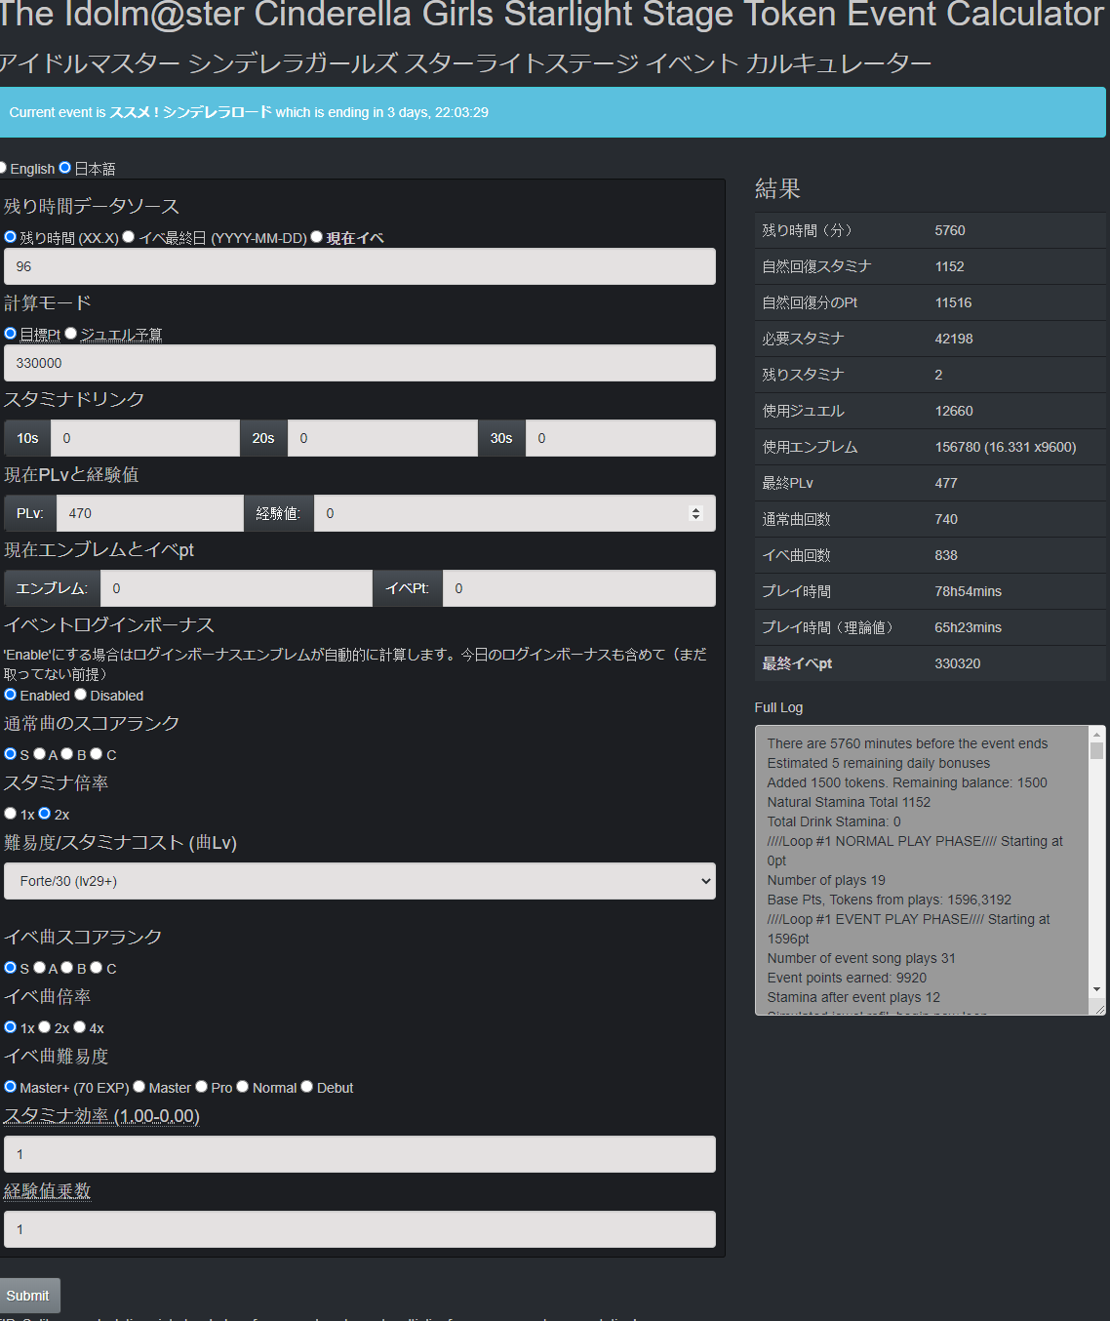This screenshot has width=1110, height=1321.
Task: Select 1x stamina multiplier
Action: [x=11, y=814]
